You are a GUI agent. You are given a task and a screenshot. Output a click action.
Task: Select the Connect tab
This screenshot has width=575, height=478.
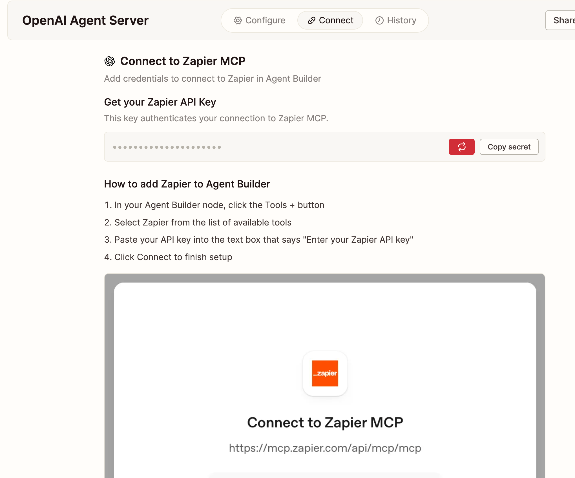click(330, 20)
